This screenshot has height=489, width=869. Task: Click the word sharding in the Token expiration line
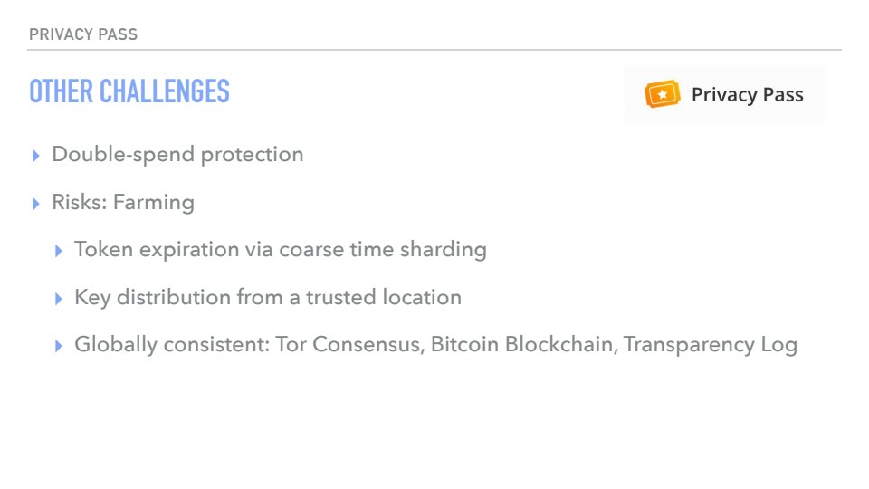coord(444,249)
